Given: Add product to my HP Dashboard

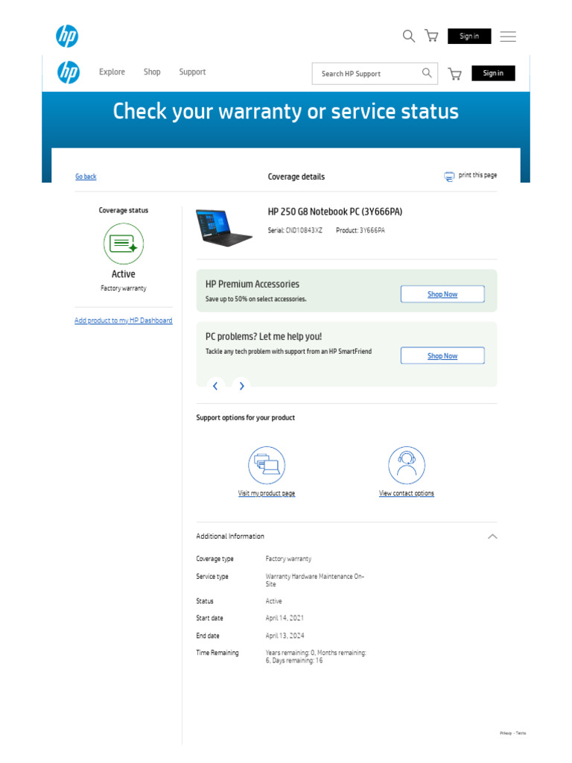Looking at the screenshot, I should 123,320.
